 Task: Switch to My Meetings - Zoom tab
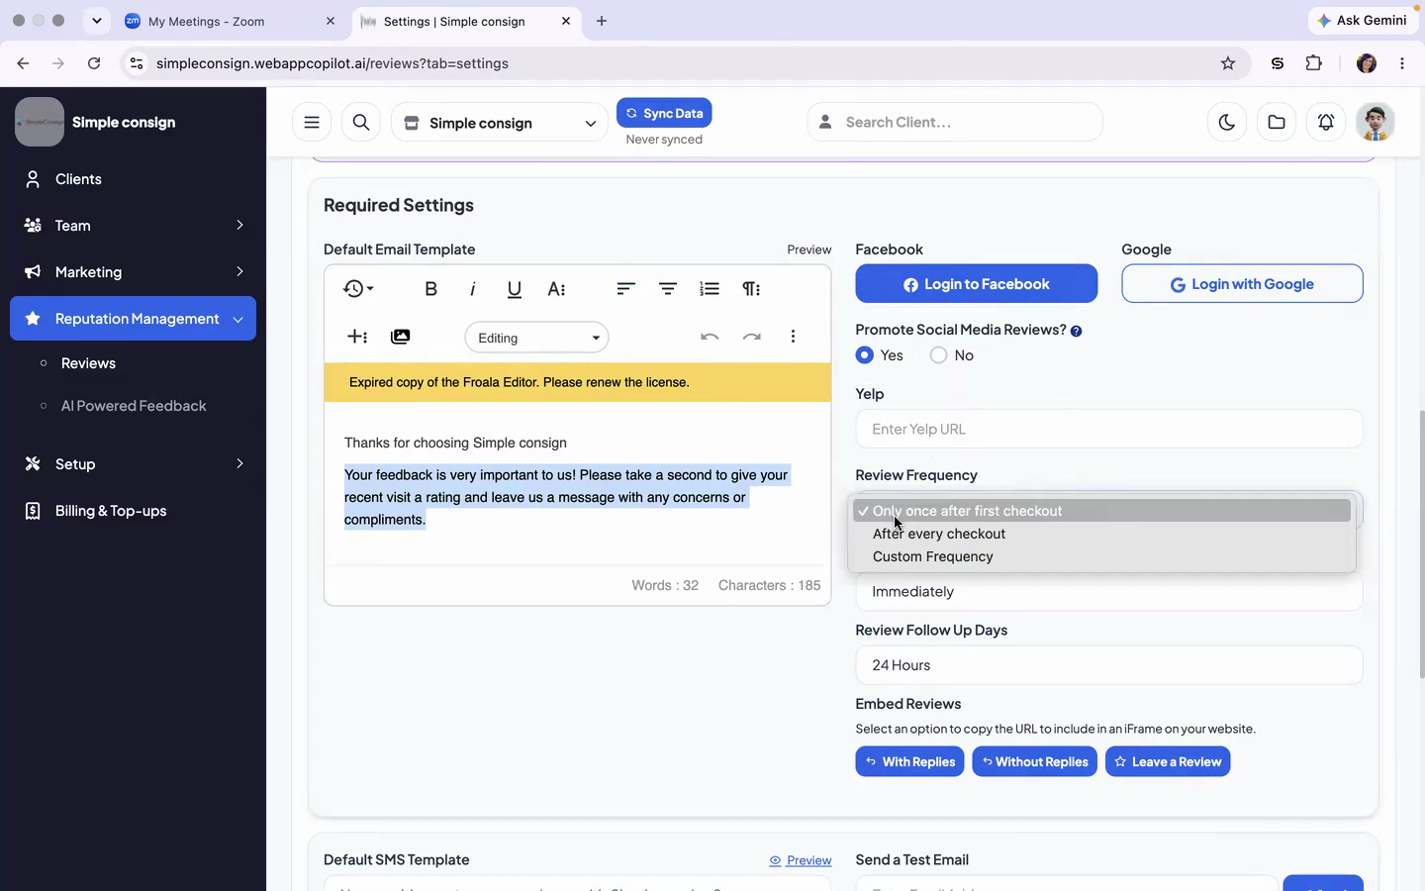[x=231, y=21]
